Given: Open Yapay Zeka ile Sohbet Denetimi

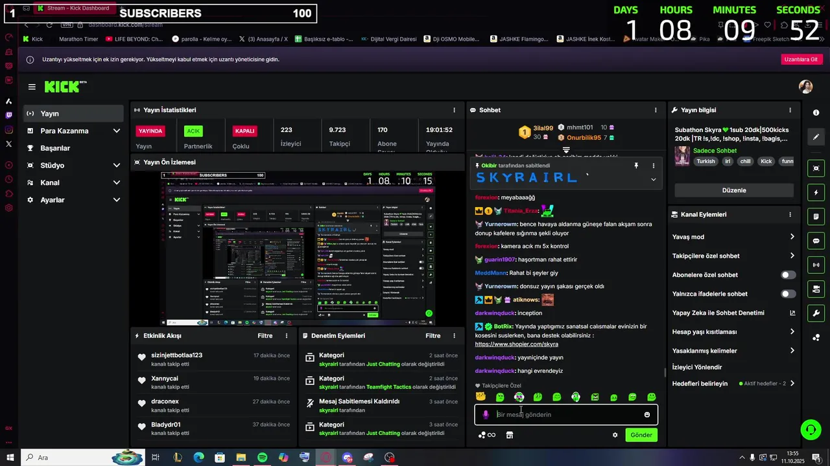Looking at the screenshot, I should [733, 313].
